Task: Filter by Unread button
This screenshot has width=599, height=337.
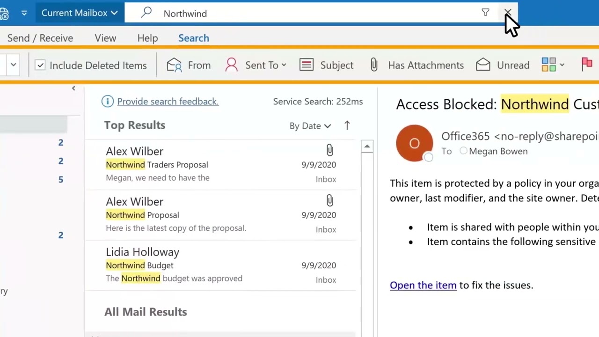Action: click(503, 65)
